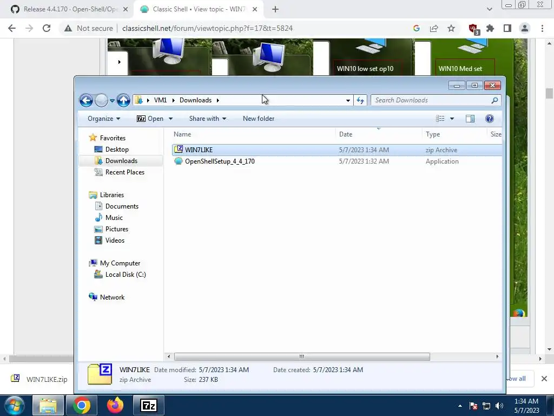Go back in Chrome

coord(12,28)
